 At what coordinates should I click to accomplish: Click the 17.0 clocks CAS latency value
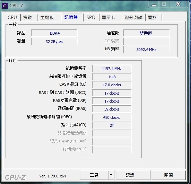point(112,85)
